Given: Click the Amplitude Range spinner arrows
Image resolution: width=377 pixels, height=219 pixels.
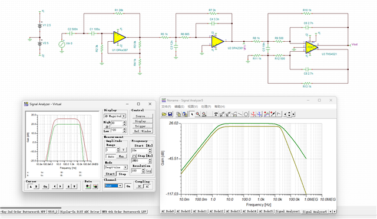Looking at the screenshot, I should click(x=118, y=150).
